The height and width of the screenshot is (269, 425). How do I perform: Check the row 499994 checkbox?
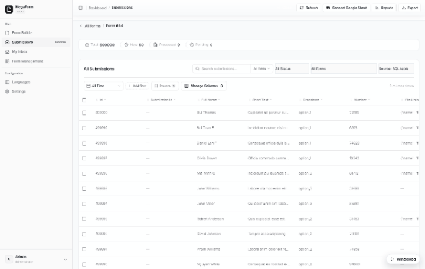84,204
